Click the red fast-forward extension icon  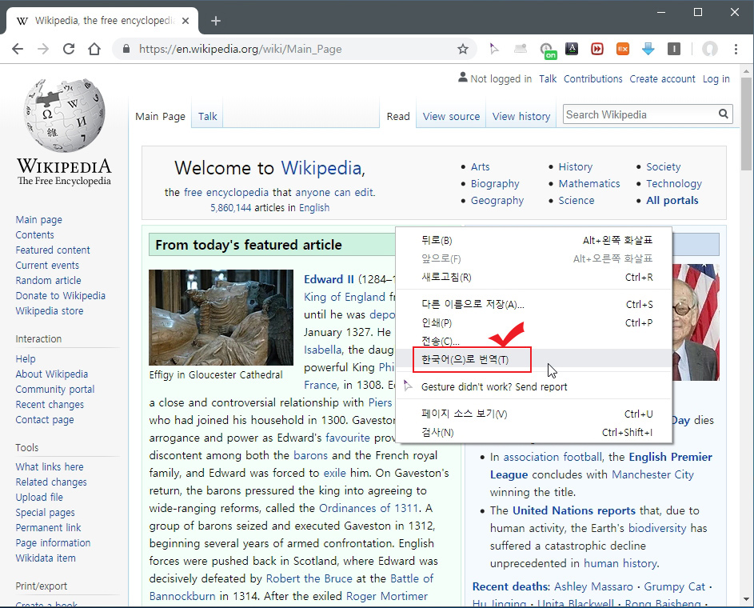pos(596,49)
